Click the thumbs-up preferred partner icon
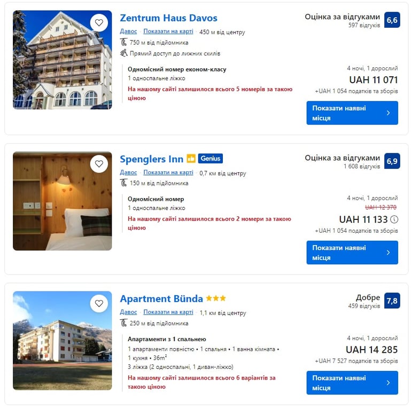The width and height of the screenshot is (419, 410). pyautogui.click(x=191, y=159)
